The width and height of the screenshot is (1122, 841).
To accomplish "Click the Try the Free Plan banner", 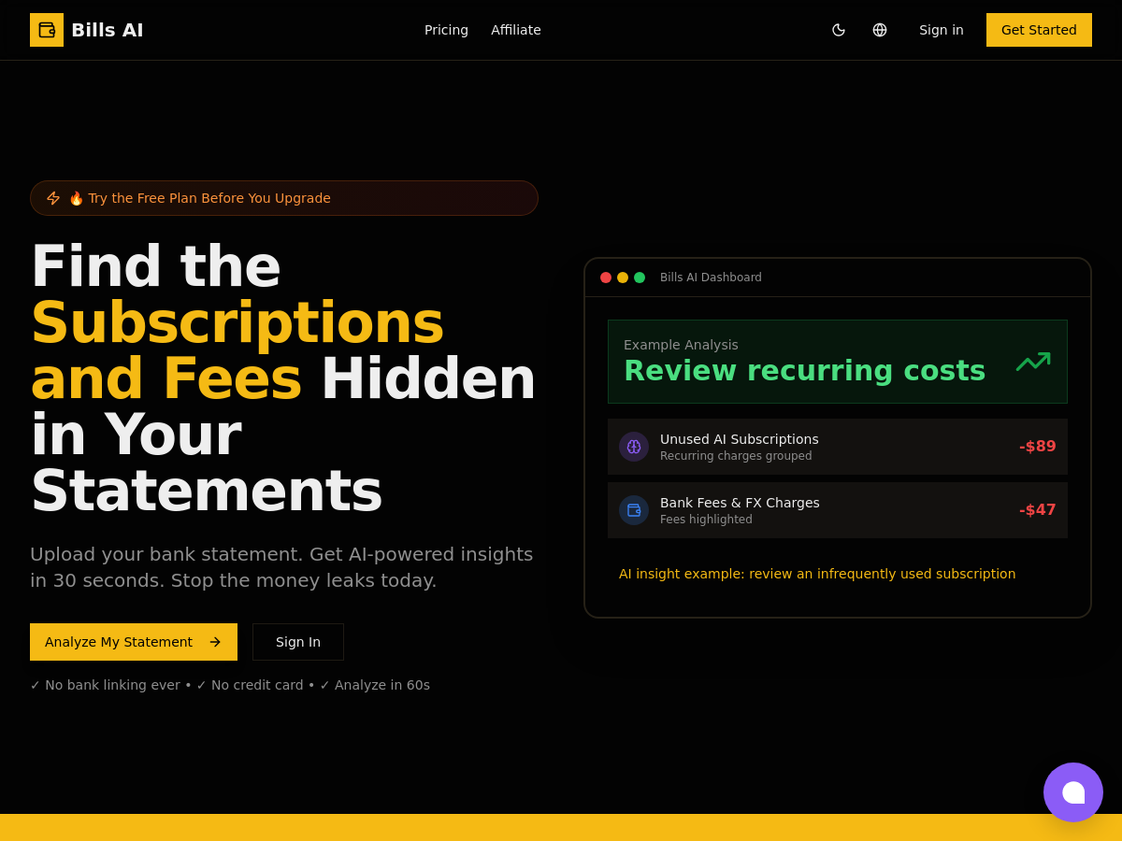I will point(284,198).
